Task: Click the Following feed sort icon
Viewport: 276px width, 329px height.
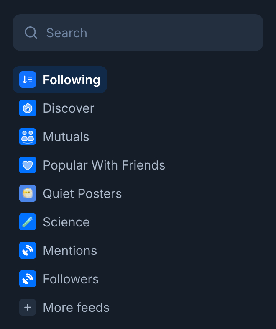Action: click(28, 80)
